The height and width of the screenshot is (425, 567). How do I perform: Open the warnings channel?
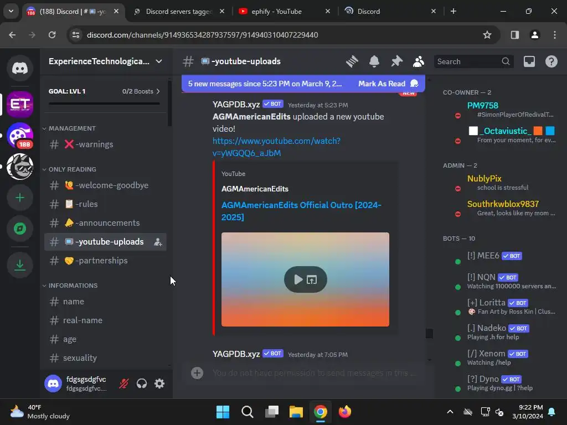tap(105, 144)
